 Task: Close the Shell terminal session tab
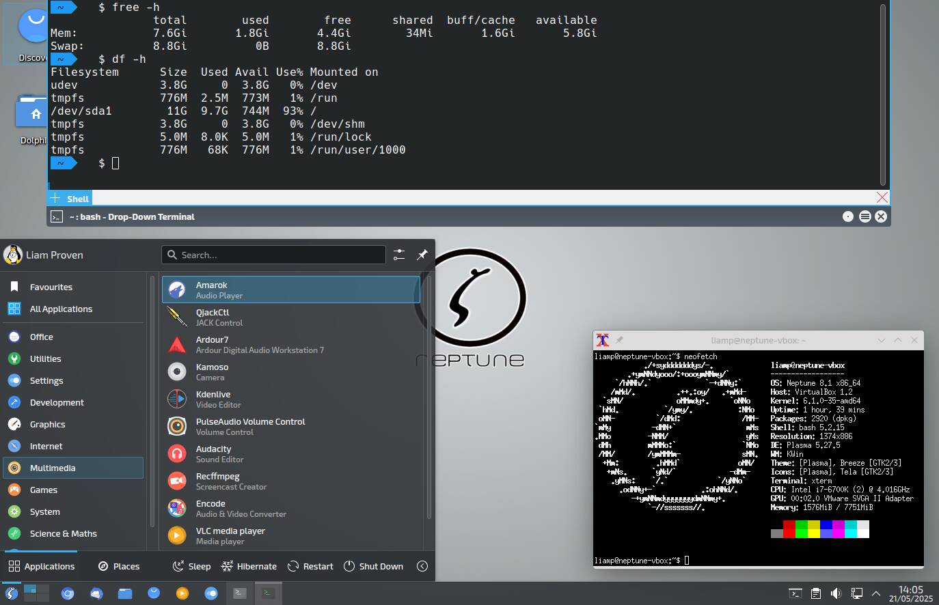pyautogui.click(x=882, y=197)
